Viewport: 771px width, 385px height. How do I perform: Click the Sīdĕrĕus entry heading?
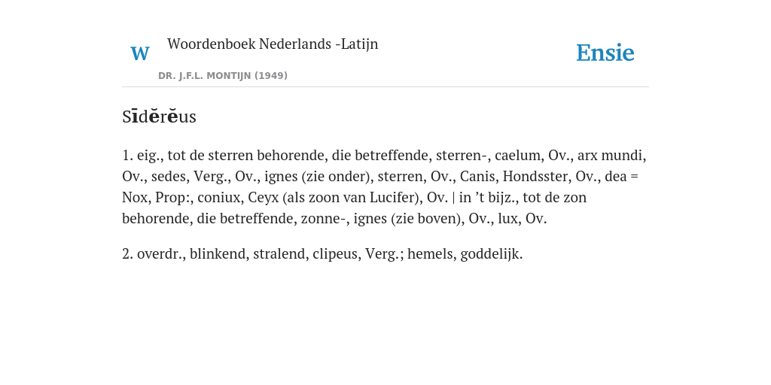click(x=159, y=117)
